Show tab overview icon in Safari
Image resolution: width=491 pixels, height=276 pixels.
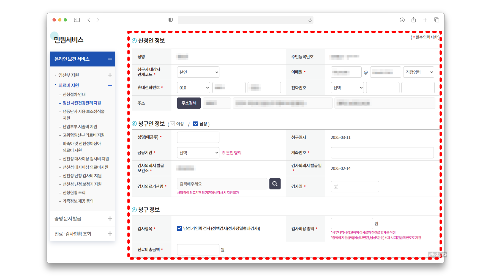coord(437,20)
